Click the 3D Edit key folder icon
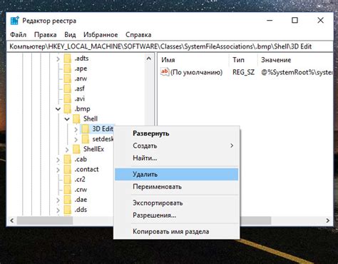This screenshot has width=338, height=264. (x=86, y=129)
